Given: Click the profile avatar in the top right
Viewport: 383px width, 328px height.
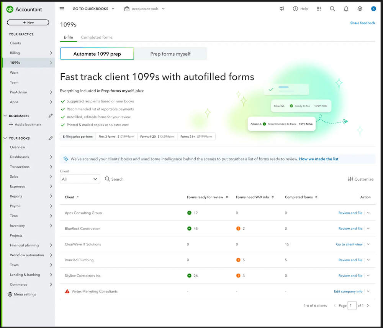Looking at the screenshot, I should 373,8.
